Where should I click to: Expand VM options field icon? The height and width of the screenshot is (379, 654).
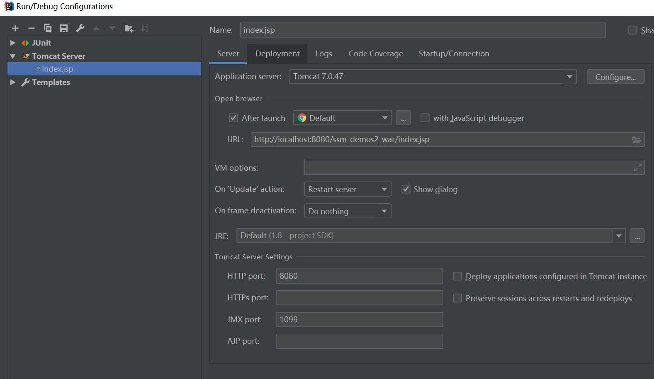[x=638, y=167]
